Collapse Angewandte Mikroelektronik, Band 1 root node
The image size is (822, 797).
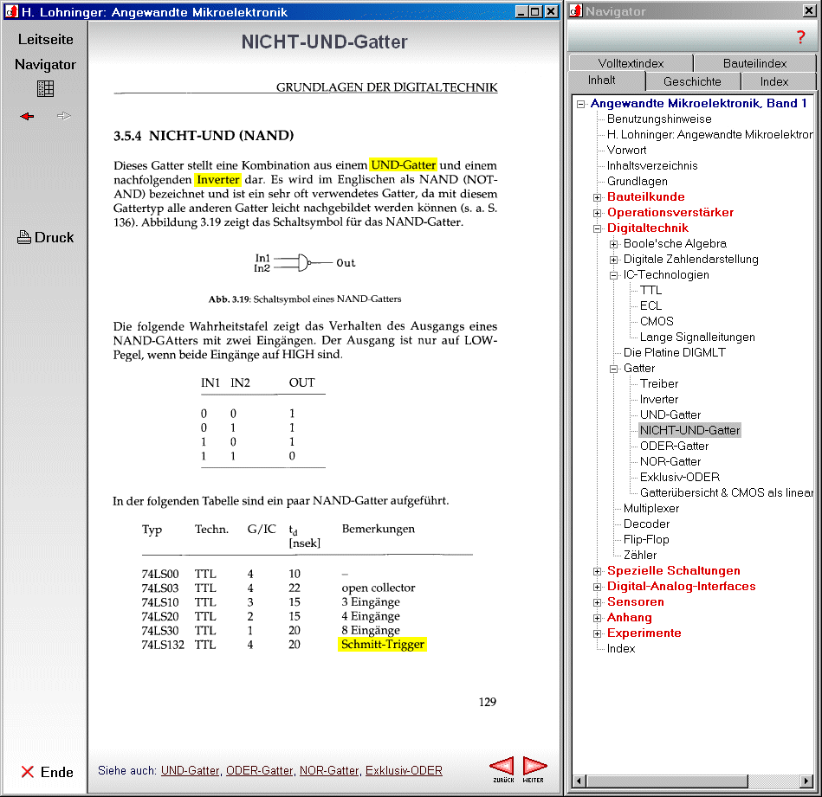click(580, 104)
